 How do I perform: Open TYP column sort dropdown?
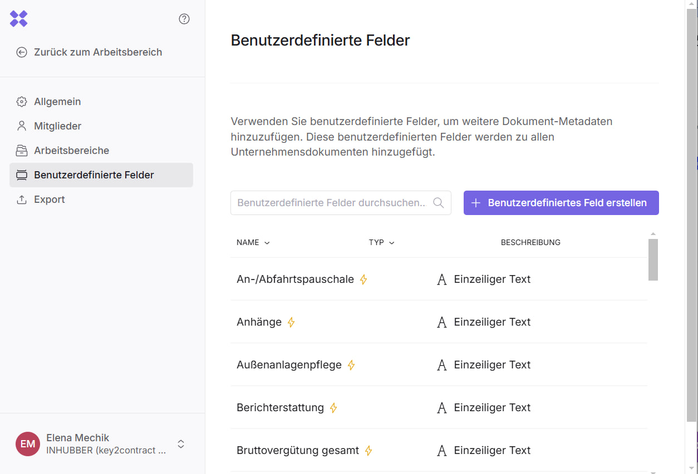(x=392, y=243)
